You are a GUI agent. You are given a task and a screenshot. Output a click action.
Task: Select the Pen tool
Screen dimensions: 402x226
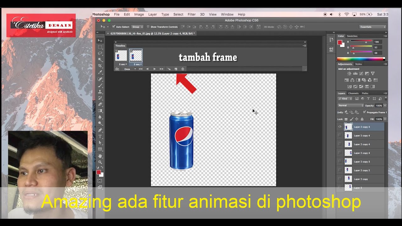pyautogui.click(x=100, y=130)
